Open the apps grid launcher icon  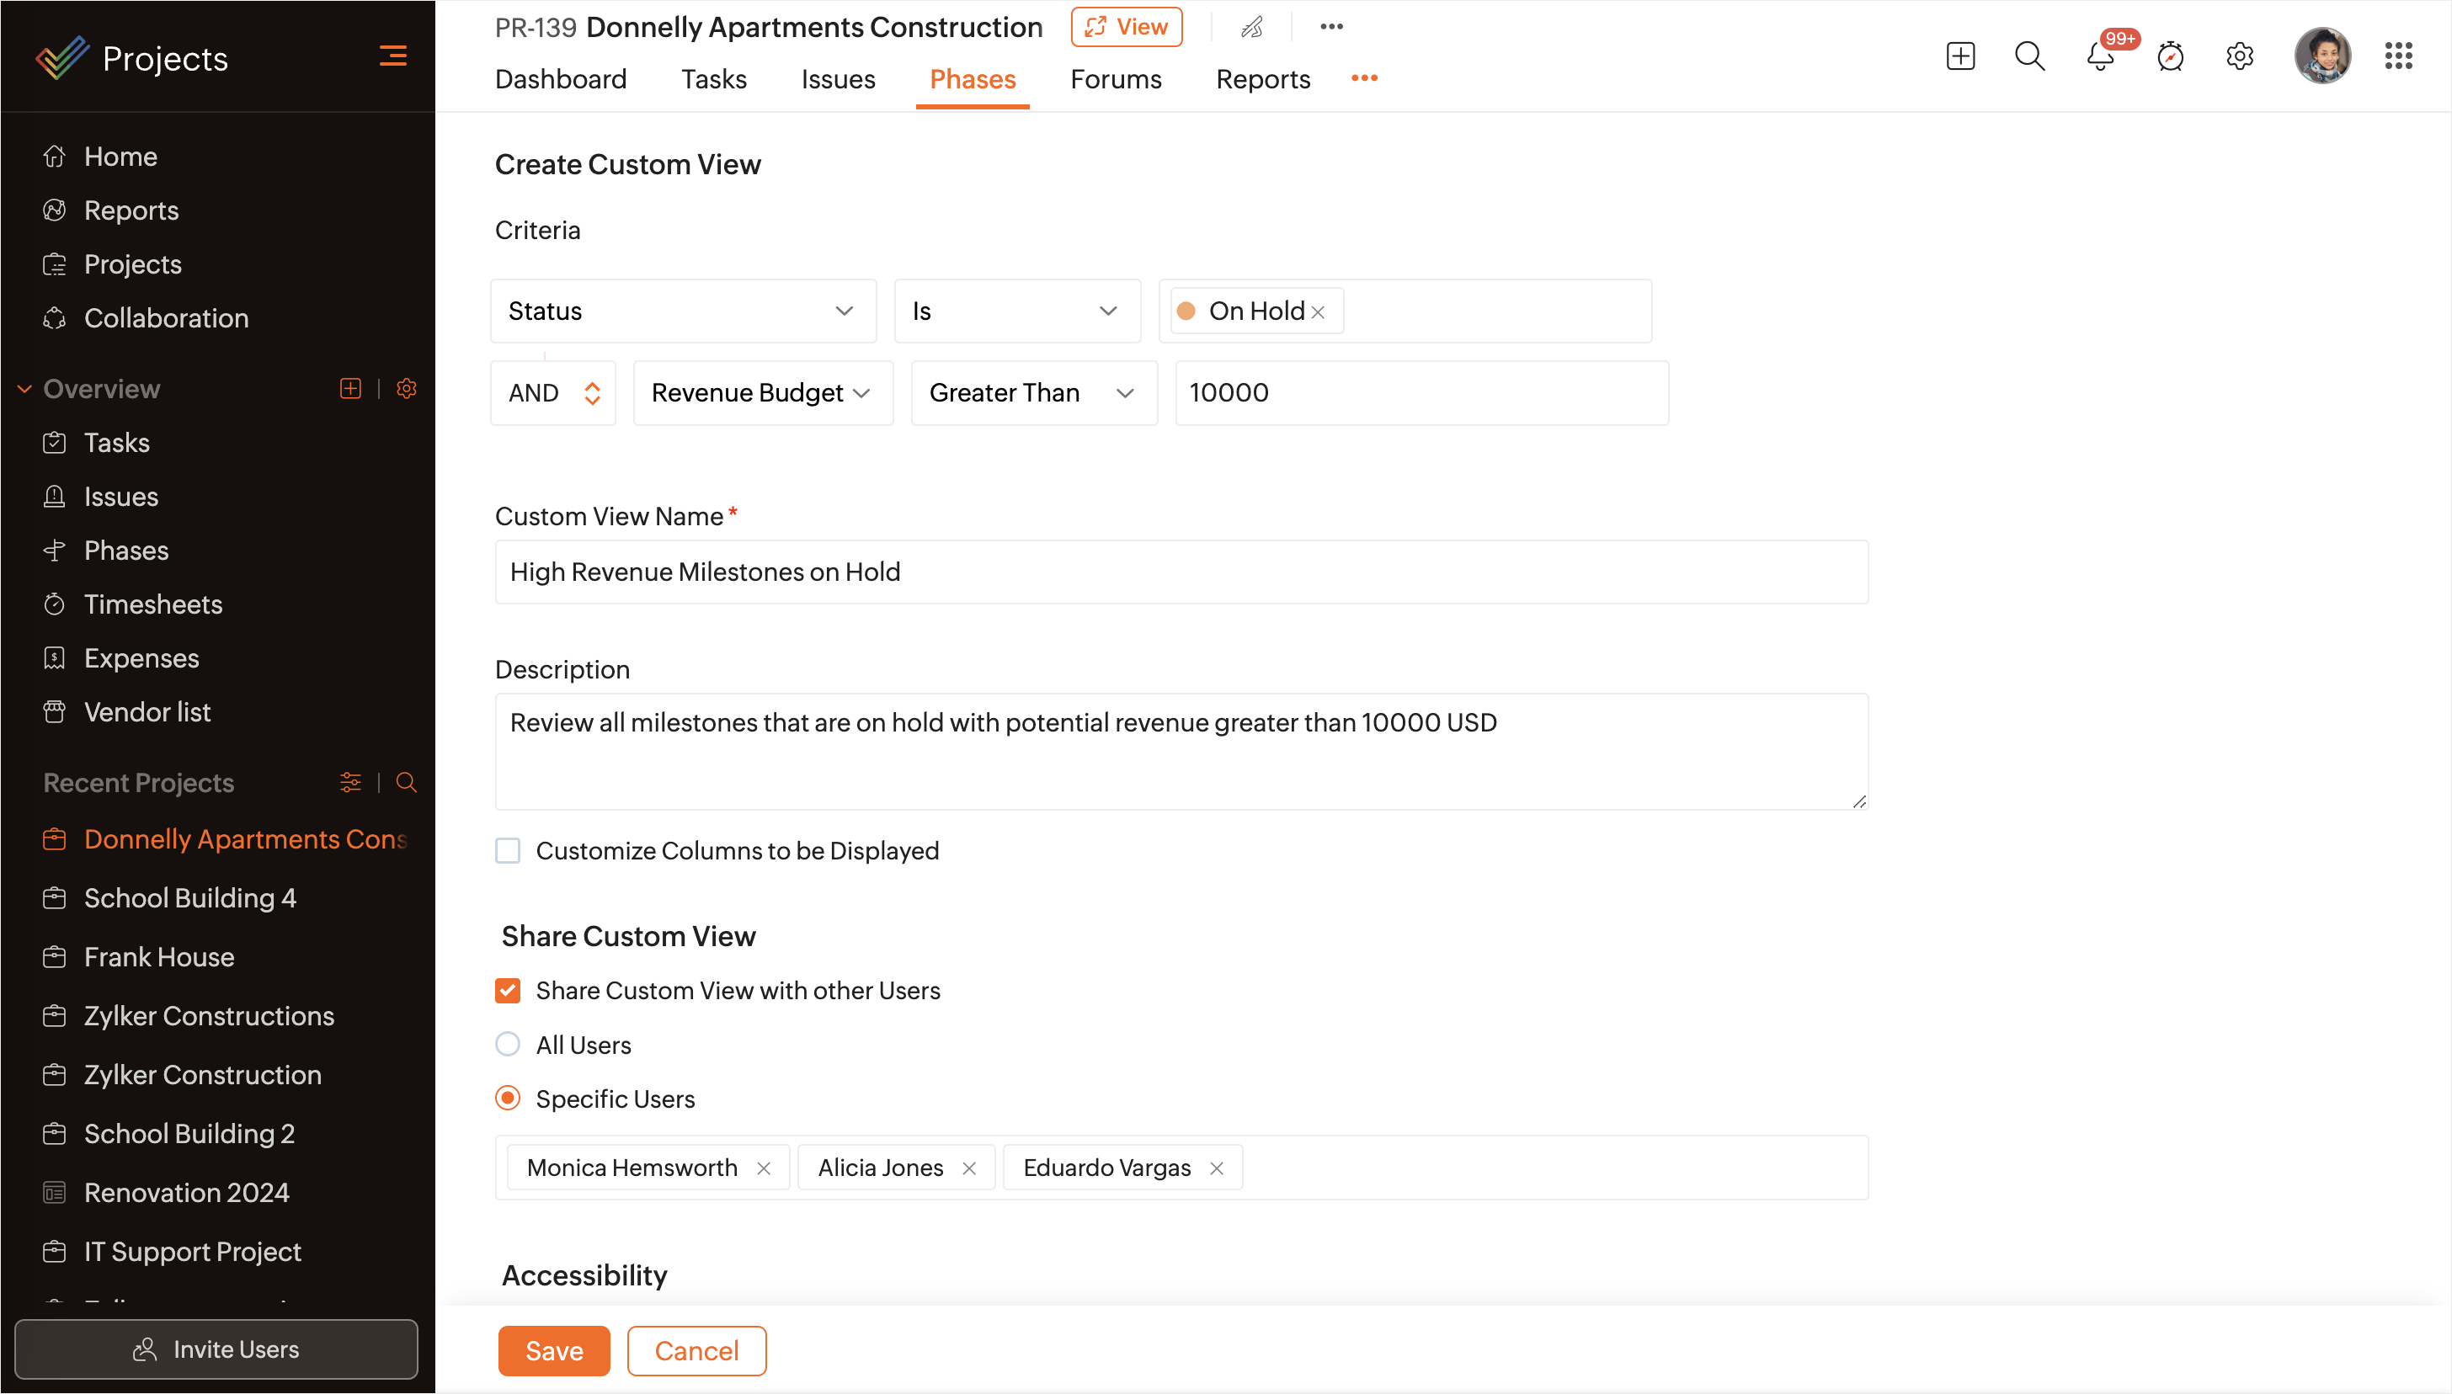(2397, 56)
